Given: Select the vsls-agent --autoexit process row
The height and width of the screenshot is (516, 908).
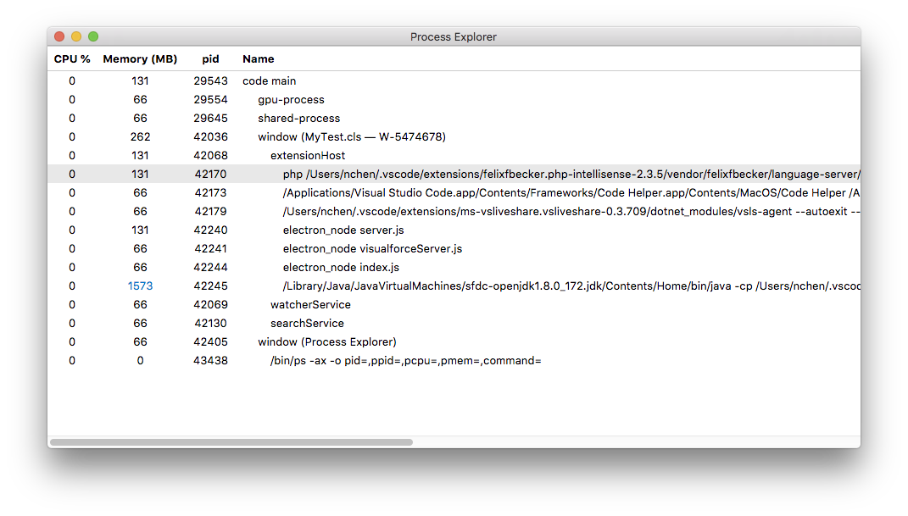Looking at the screenshot, I should pyautogui.click(x=454, y=211).
